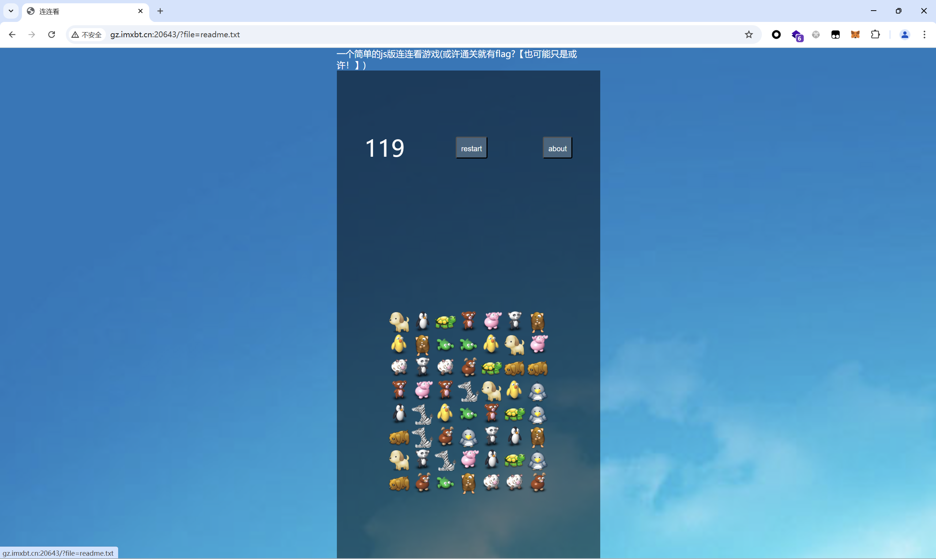
Task: Choose the hamster in the bottom row
Action: tap(469, 483)
